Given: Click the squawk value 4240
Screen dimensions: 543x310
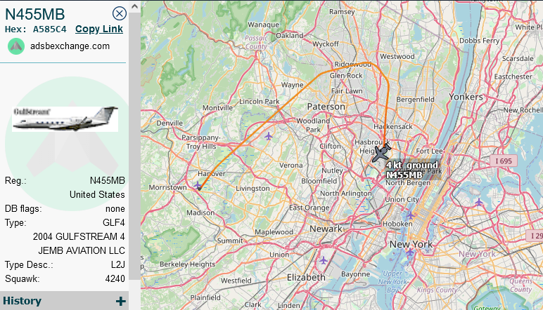Looking at the screenshot, I should [115, 278].
